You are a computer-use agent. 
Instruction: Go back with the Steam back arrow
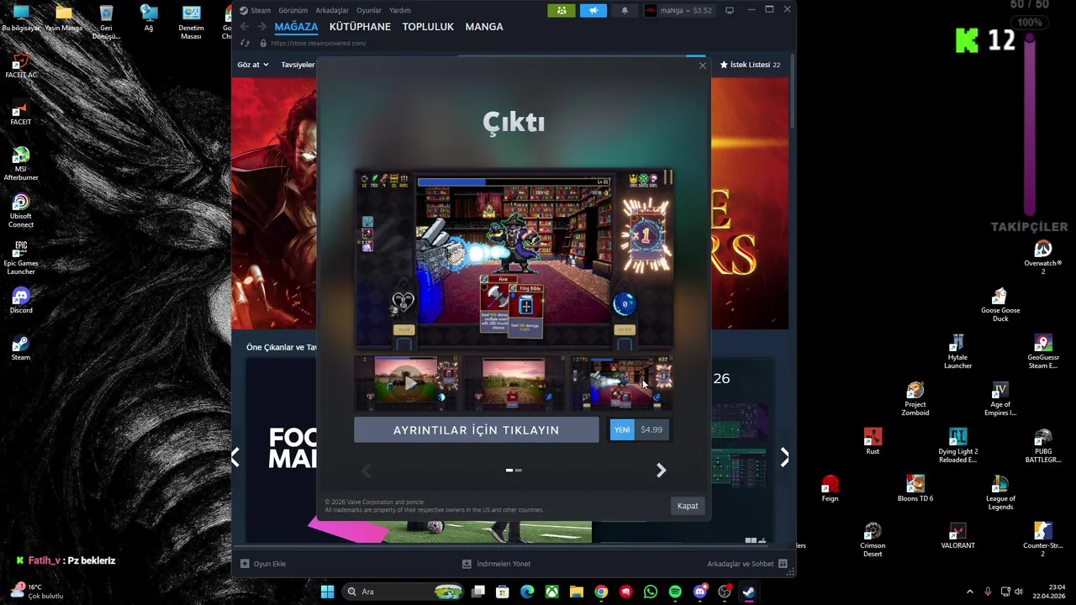(x=245, y=27)
